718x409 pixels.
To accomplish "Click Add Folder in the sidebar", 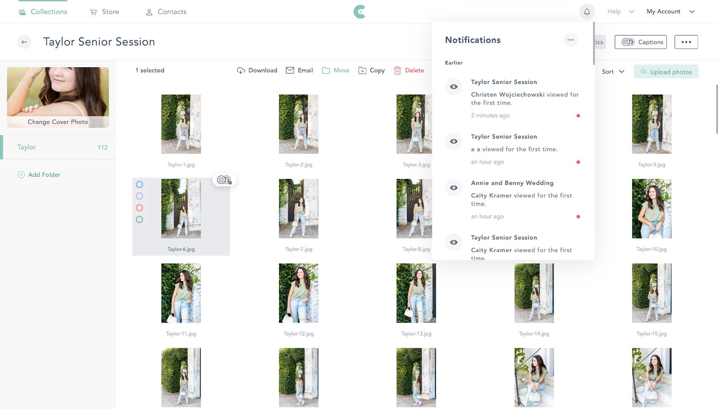I will (39, 175).
